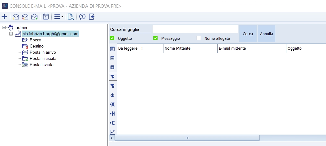Click the Annulla button
326x146 pixels.
click(267, 34)
